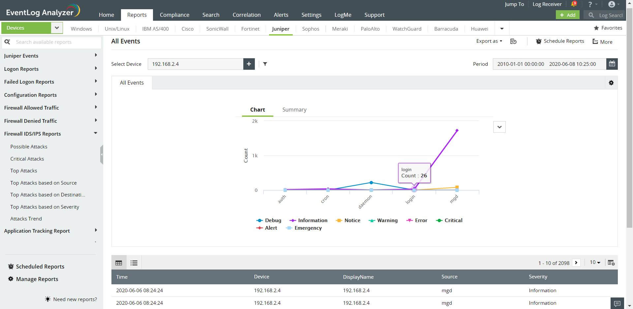Sort by the Time column header
Screen dimensions: 633x309
pos(122,277)
